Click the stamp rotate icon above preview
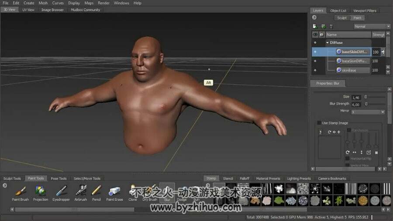 point(329,132)
